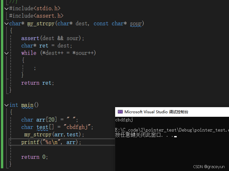Collapse the #include<stdio.h> region
Viewport: 229px width, 171px height.
click(6, 9)
